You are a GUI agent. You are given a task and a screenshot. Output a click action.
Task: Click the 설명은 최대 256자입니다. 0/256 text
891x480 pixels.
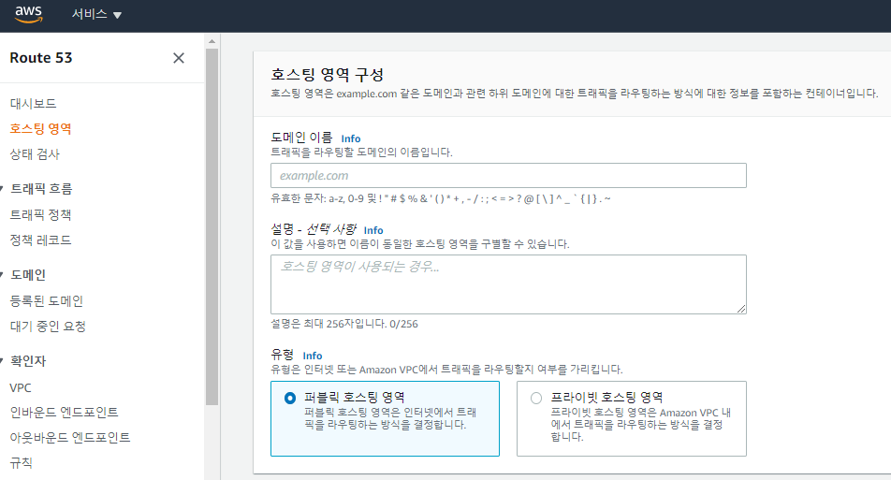tap(344, 324)
